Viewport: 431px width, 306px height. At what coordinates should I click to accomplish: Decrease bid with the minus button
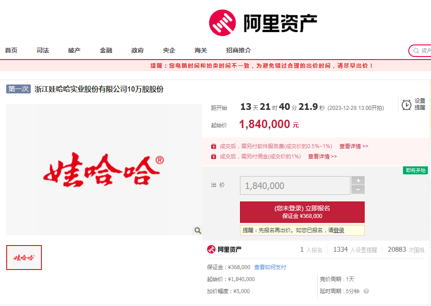(358, 190)
